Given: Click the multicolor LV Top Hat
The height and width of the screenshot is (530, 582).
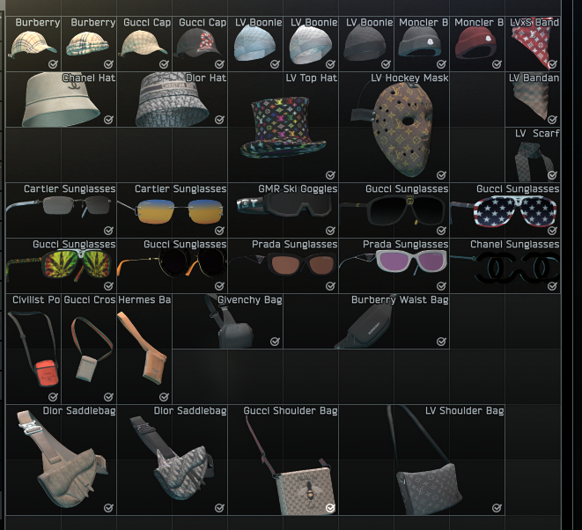Looking at the screenshot, I should 283,127.
